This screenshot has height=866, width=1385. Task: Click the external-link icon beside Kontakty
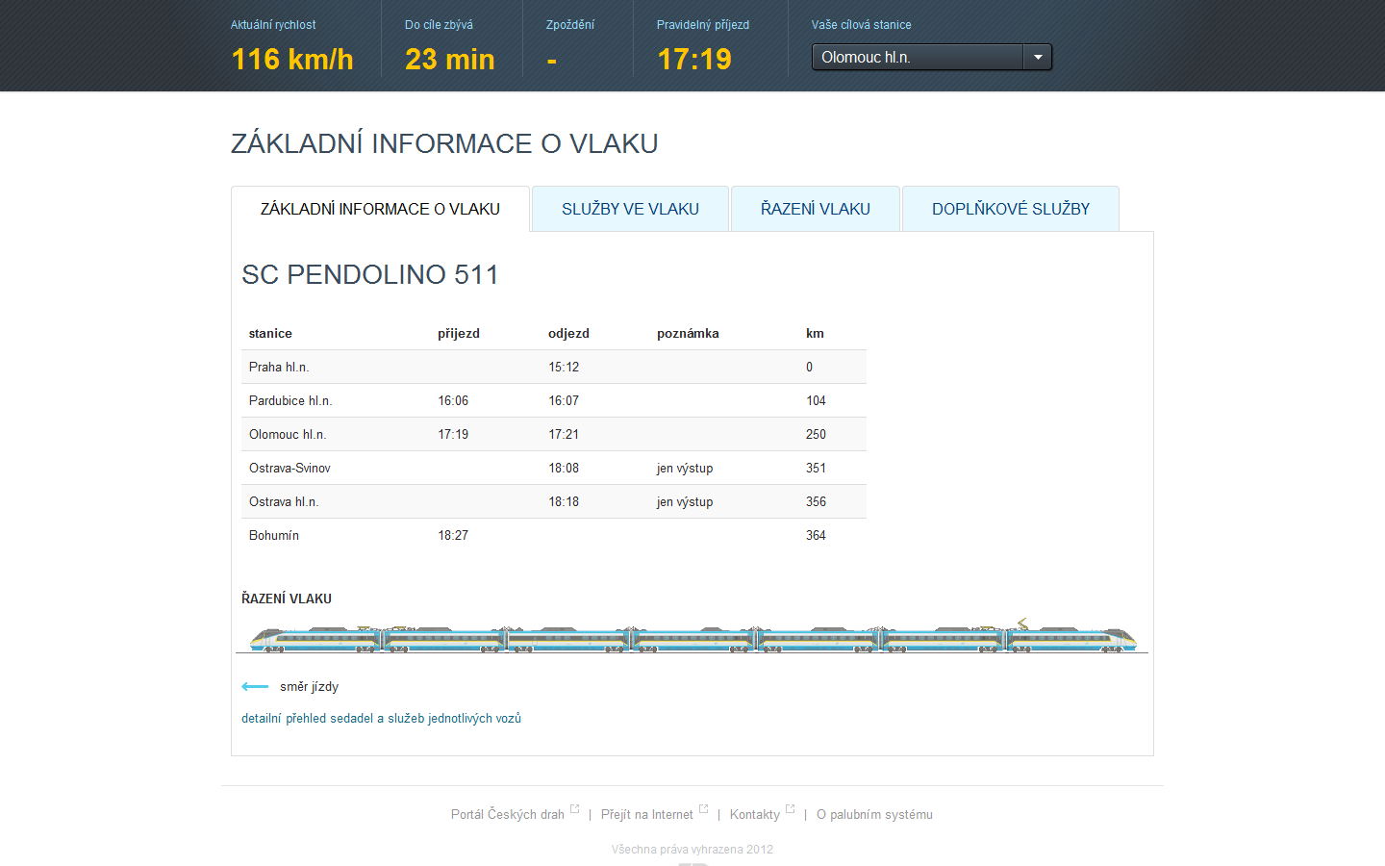[x=790, y=809]
